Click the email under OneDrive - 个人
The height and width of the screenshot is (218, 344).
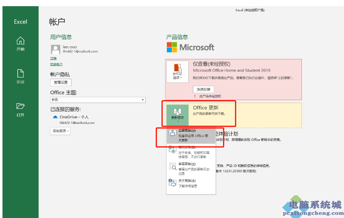77,123
